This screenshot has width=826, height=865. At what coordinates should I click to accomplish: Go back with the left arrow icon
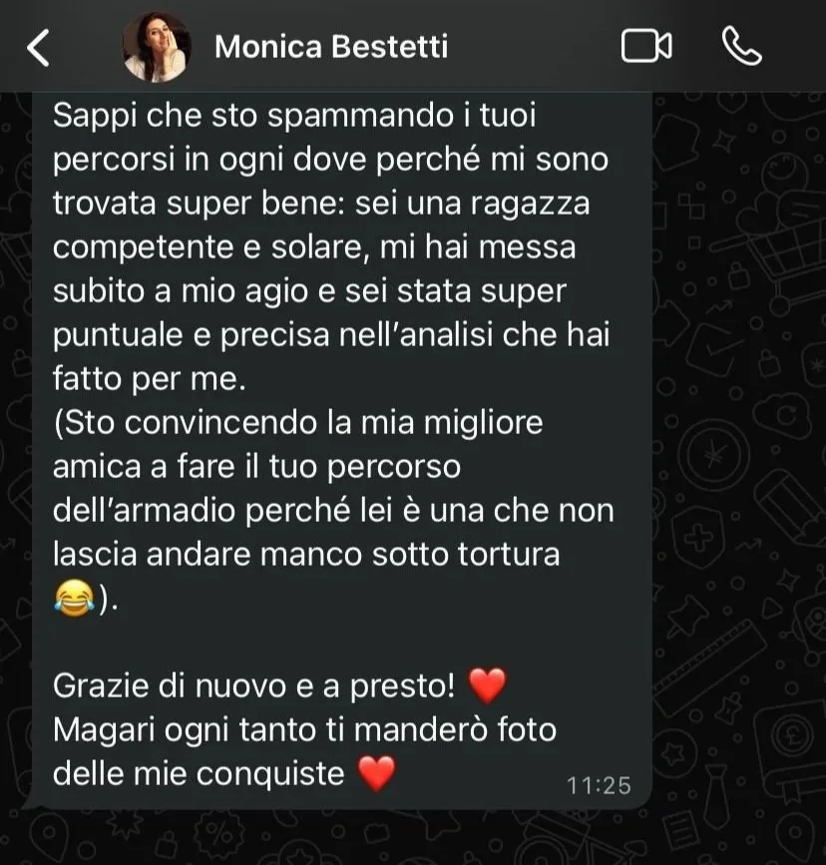click(38, 48)
